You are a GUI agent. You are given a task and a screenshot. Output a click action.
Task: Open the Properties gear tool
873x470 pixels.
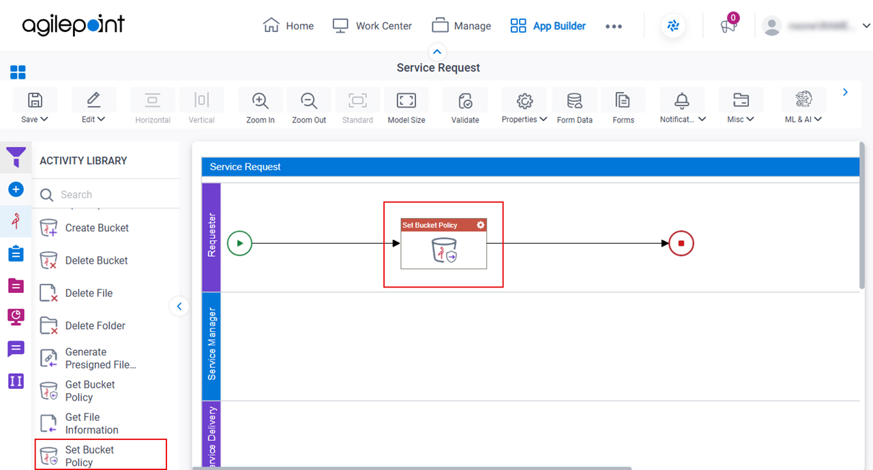pos(524,100)
